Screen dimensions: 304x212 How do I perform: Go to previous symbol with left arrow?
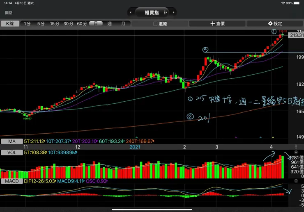click(131, 13)
